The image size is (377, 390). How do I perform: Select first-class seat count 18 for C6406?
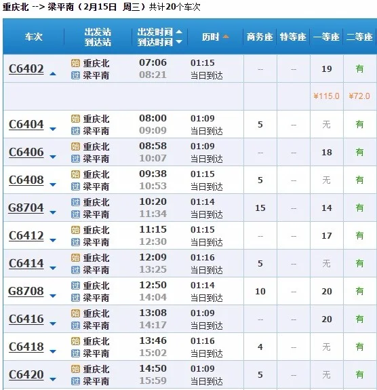pos(327,152)
